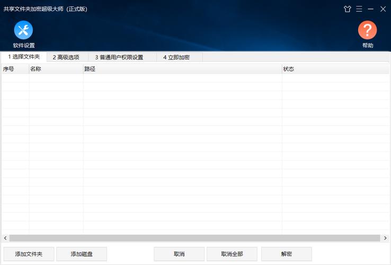Click the 解密 button
The width and height of the screenshot is (391, 265).
(x=286, y=254)
